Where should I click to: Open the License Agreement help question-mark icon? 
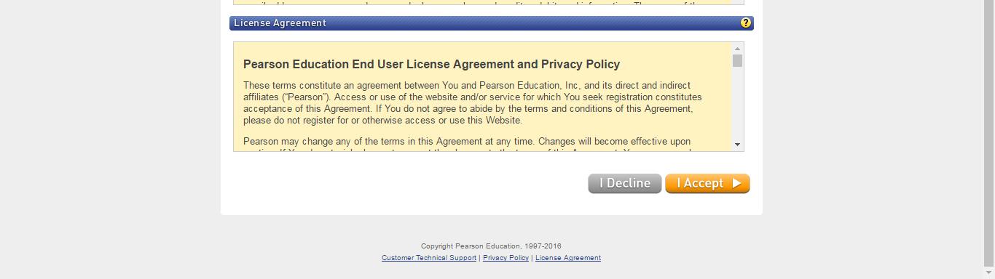(x=745, y=23)
